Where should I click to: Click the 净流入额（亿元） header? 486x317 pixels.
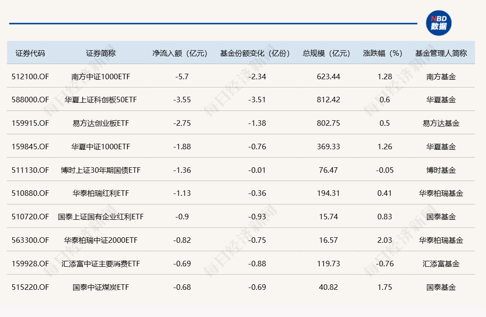click(180, 53)
